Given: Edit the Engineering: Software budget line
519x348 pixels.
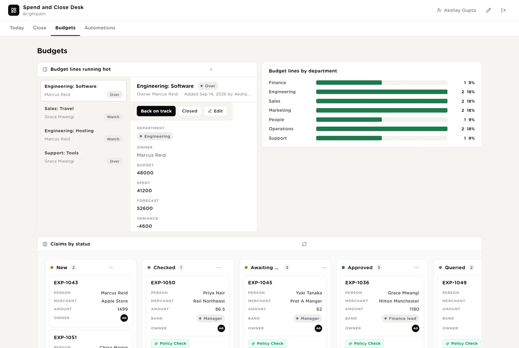Looking at the screenshot, I should coord(215,111).
